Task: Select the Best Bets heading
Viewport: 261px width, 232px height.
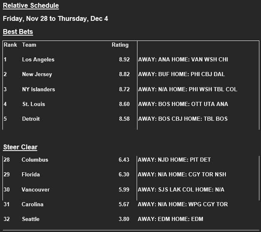Action: tap(18, 32)
